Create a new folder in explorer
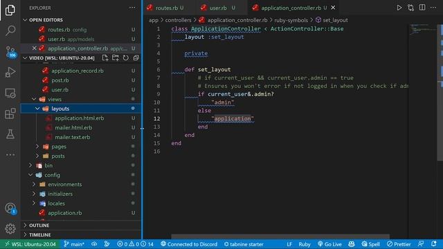Viewport: 443px width, 249px height. [116, 57]
